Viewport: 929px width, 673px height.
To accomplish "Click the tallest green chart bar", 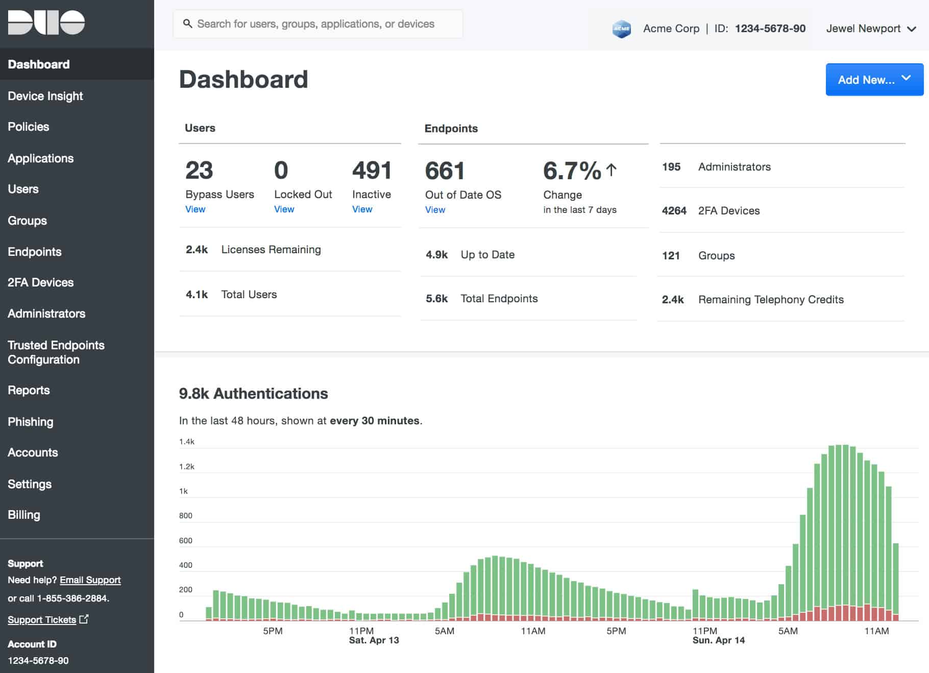I will click(x=845, y=525).
